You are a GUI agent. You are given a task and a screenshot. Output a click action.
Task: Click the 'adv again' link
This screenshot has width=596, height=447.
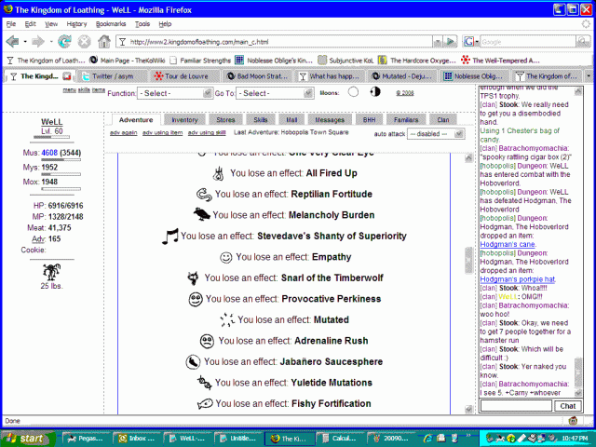(x=122, y=133)
